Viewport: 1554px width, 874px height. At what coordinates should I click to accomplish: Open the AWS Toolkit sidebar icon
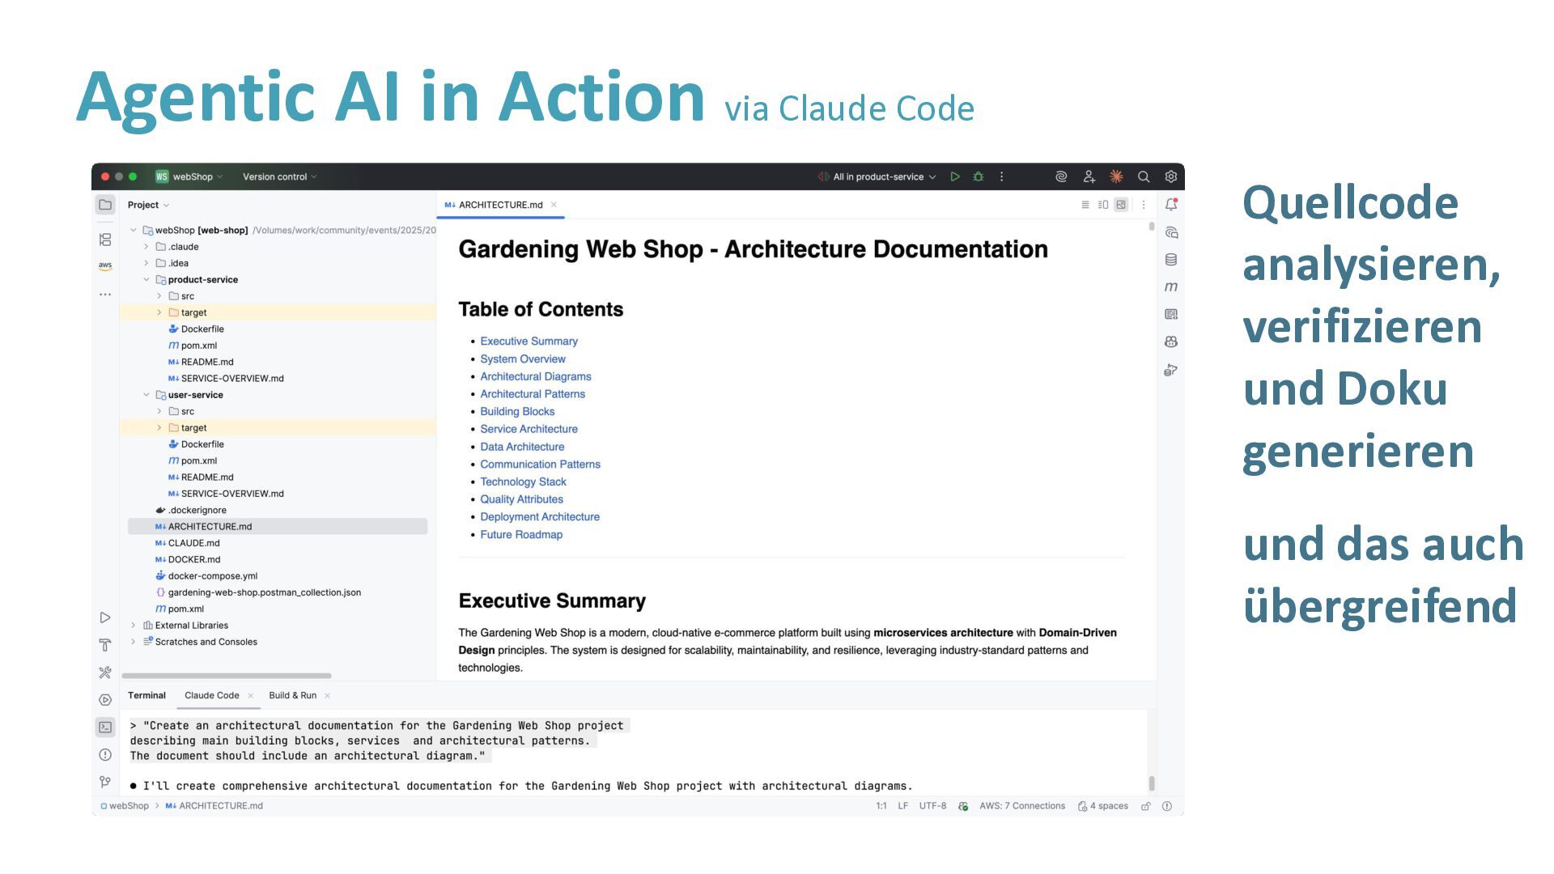(105, 265)
